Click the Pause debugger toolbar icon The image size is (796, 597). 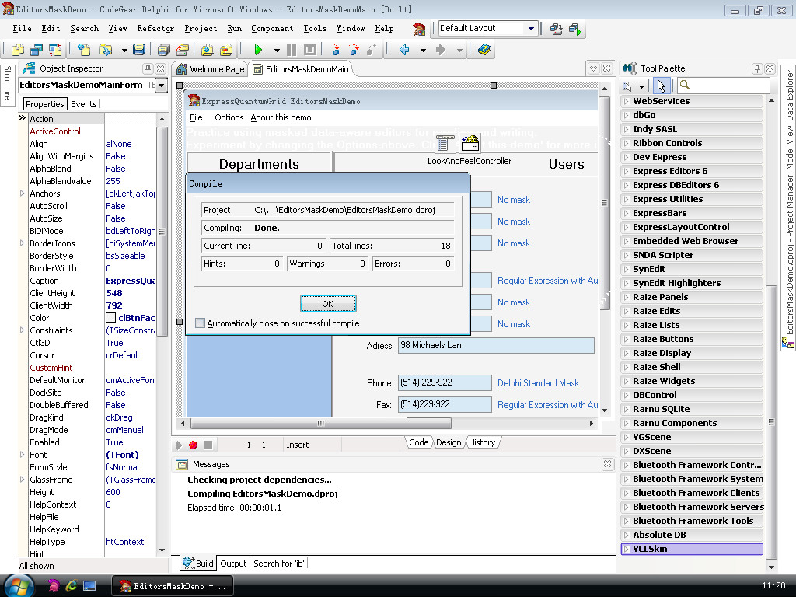click(x=292, y=50)
